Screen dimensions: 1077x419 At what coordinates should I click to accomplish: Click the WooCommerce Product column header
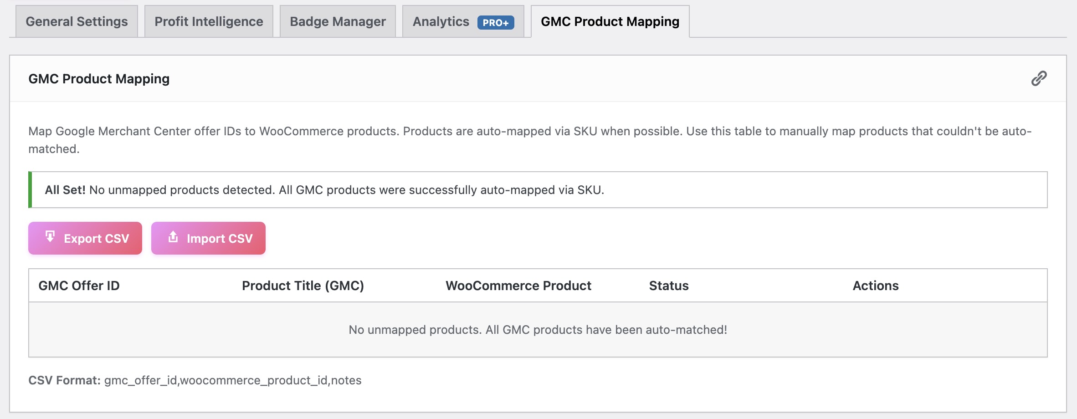519,286
